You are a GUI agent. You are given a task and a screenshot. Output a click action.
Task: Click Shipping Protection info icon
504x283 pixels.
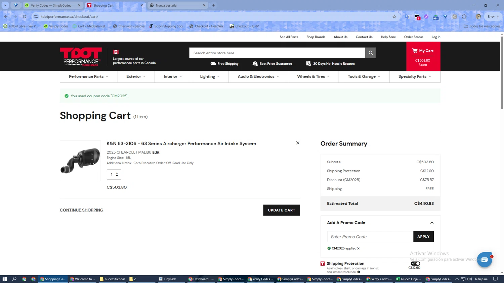[359, 272]
